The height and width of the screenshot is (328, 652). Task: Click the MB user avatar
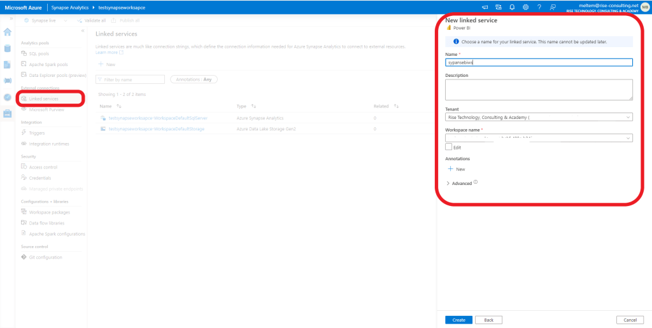[x=644, y=6]
